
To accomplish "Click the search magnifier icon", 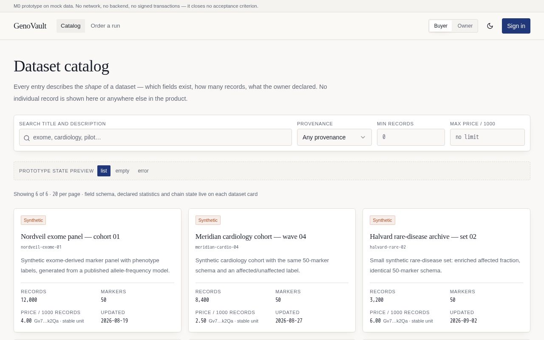I will (27, 138).
